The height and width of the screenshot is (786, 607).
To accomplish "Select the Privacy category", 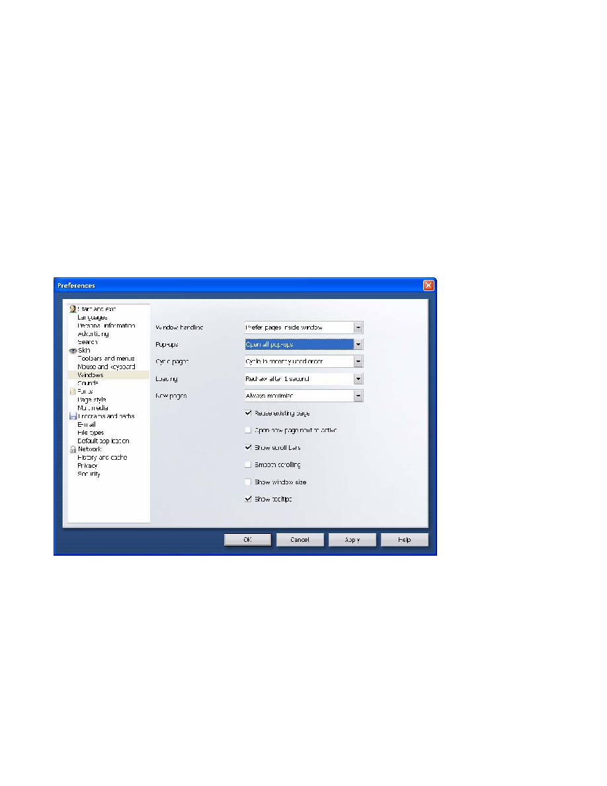I will tap(87, 466).
